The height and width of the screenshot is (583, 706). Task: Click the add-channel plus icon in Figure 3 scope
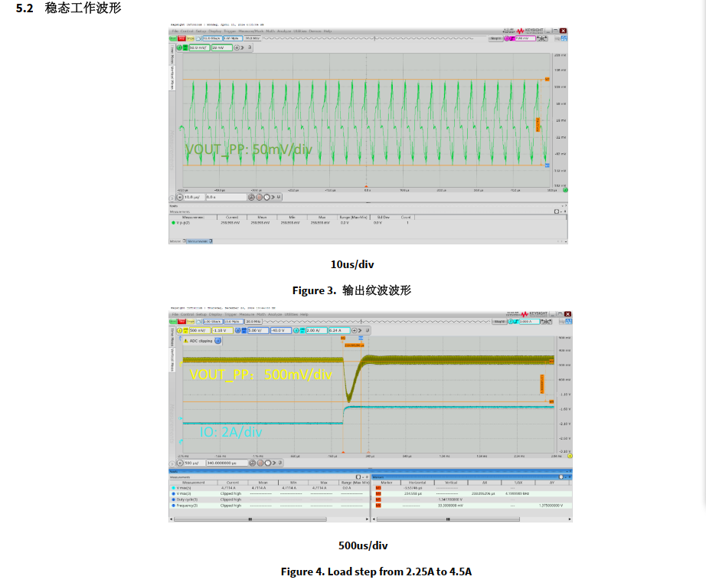point(237,47)
